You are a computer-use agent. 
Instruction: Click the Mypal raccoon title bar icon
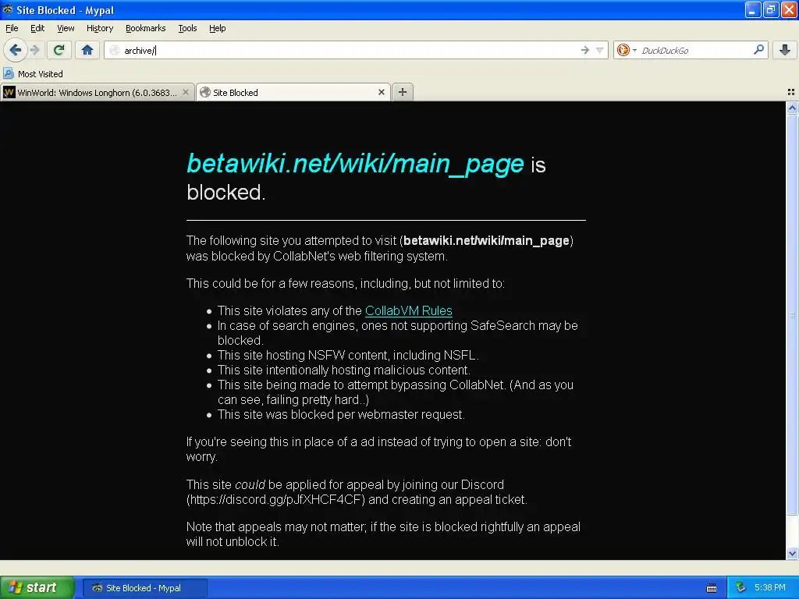(x=8, y=9)
